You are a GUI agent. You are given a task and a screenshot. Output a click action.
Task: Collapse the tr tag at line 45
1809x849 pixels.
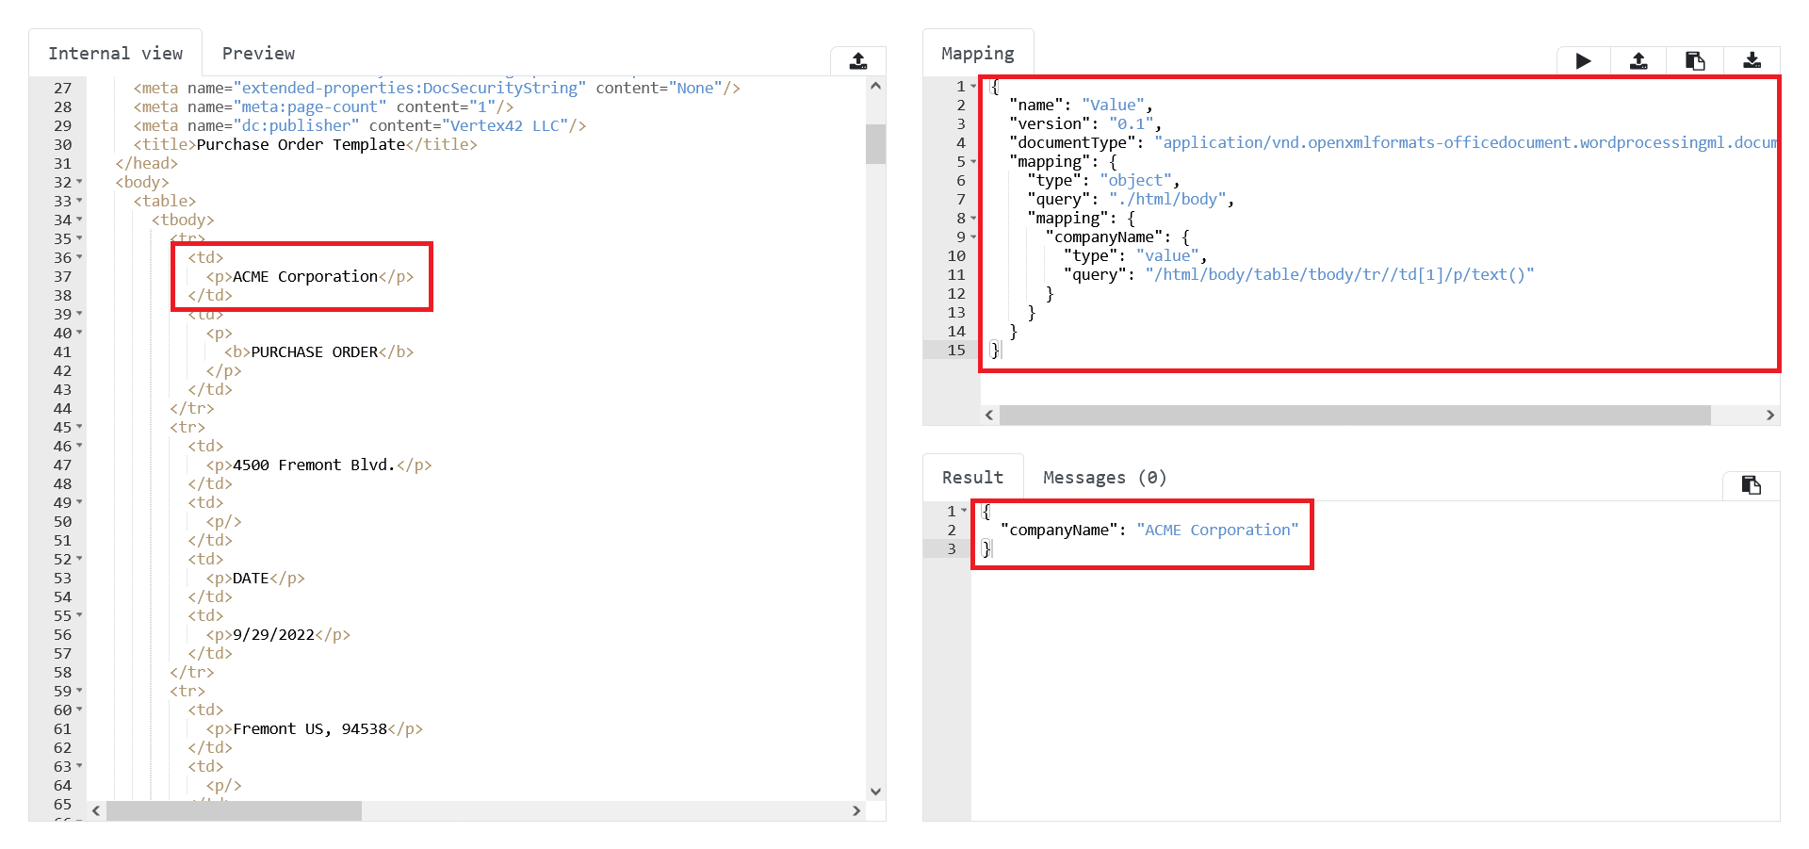point(79,427)
